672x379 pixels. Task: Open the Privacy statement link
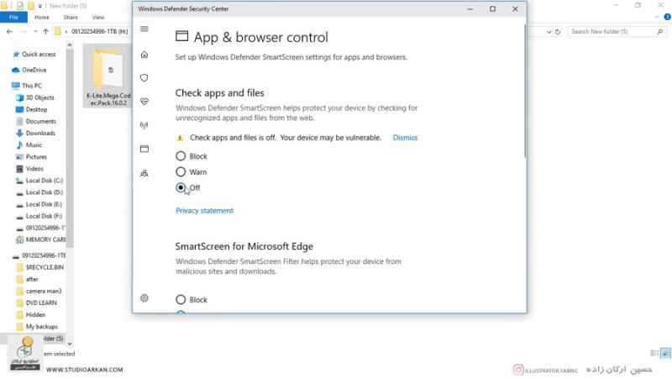(x=204, y=210)
